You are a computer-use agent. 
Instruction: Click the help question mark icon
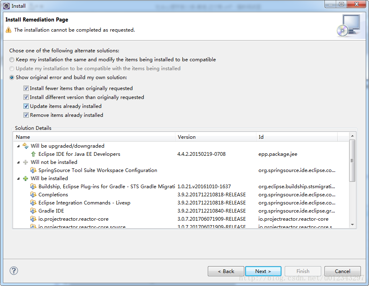coord(14,271)
